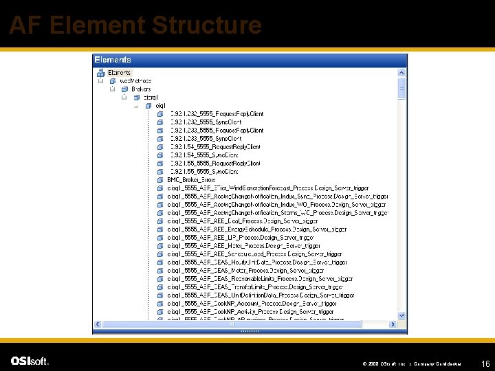Screen dimensions: 495x371
Task: Click the vertical scrollbar up arrow
Action: pos(401,73)
